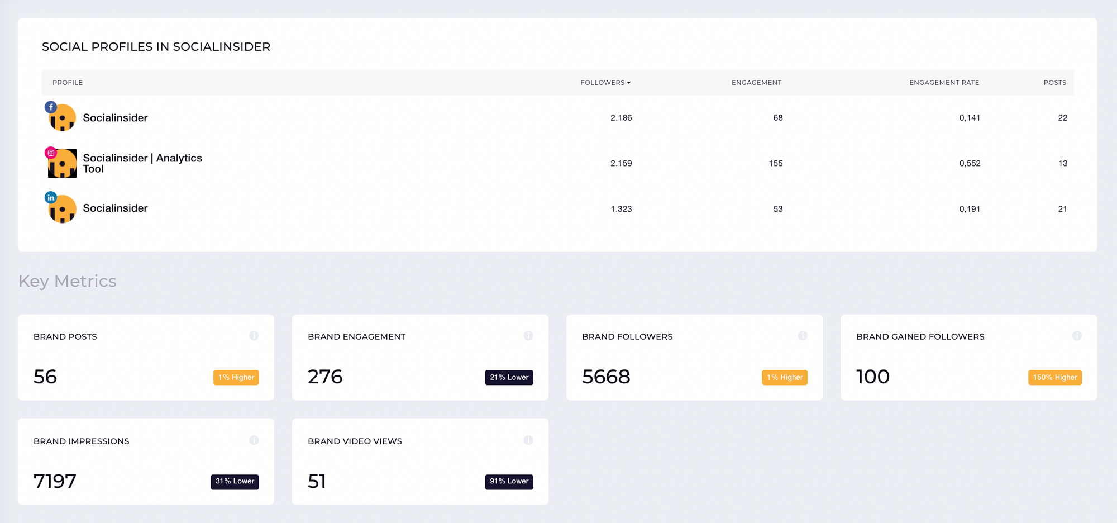Click the Brand Impressions card title
Screen dimensions: 1117x523
point(82,441)
